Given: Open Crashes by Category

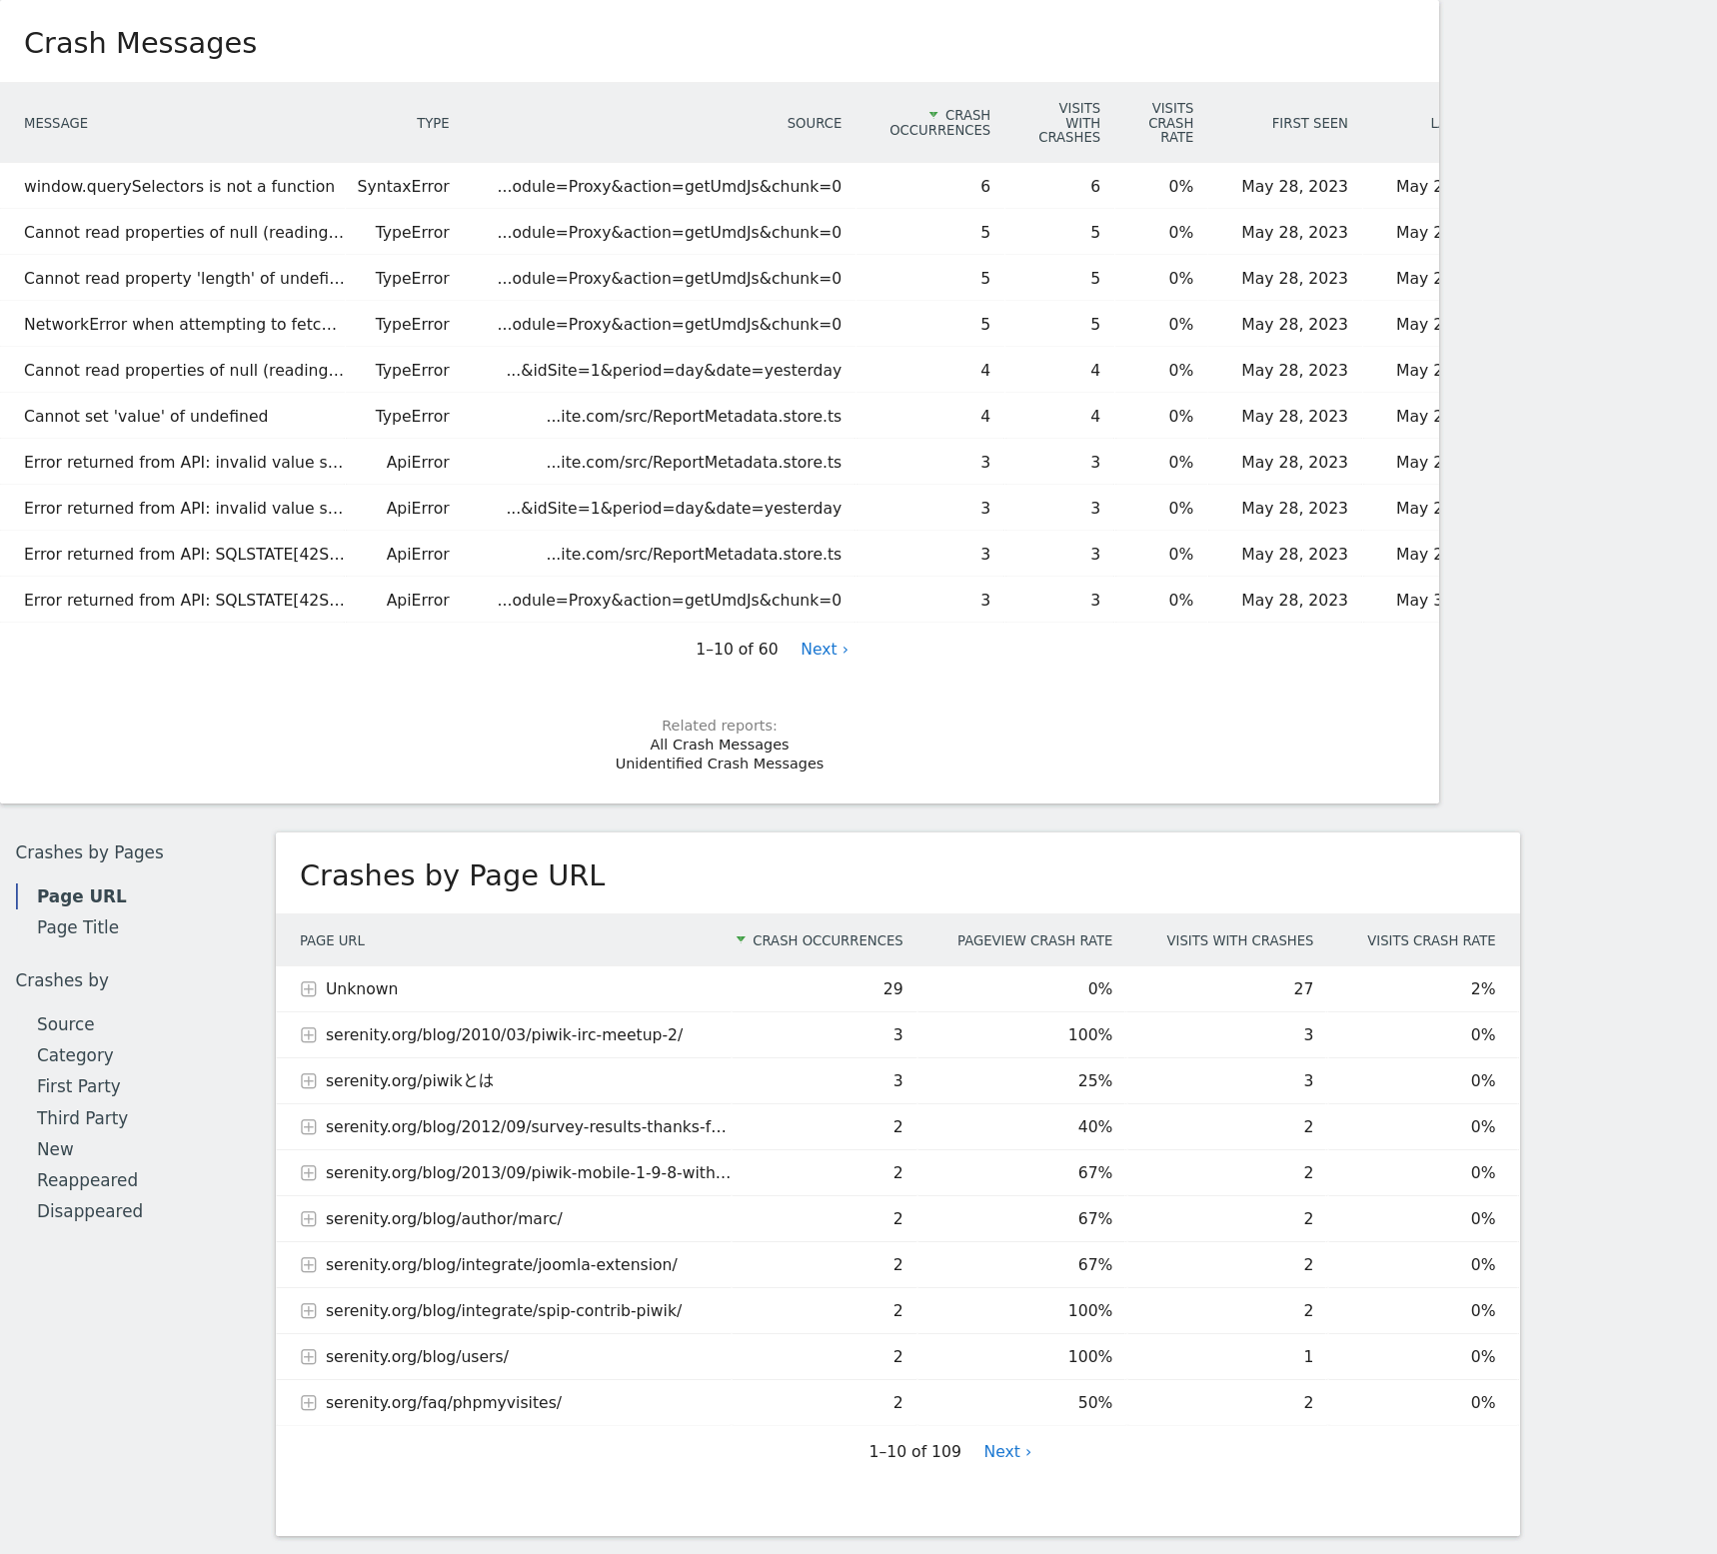Looking at the screenshot, I should click(x=75, y=1055).
